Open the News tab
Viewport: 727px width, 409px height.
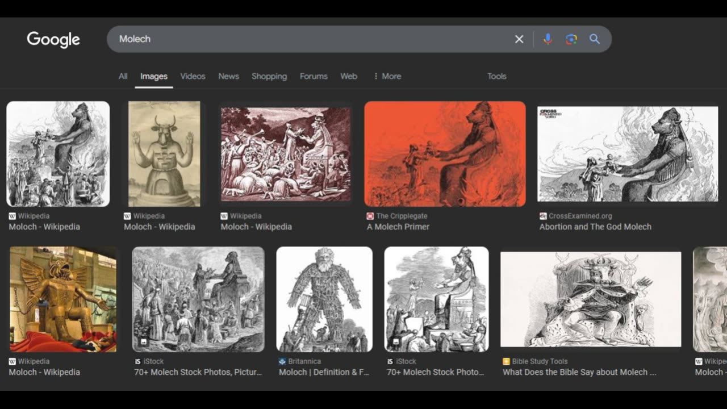point(228,76)
